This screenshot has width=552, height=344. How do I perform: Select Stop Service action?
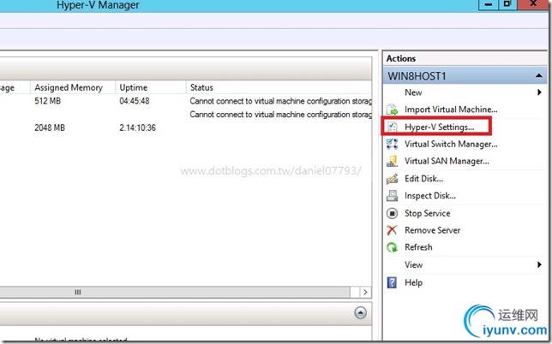tap(428, 213)
